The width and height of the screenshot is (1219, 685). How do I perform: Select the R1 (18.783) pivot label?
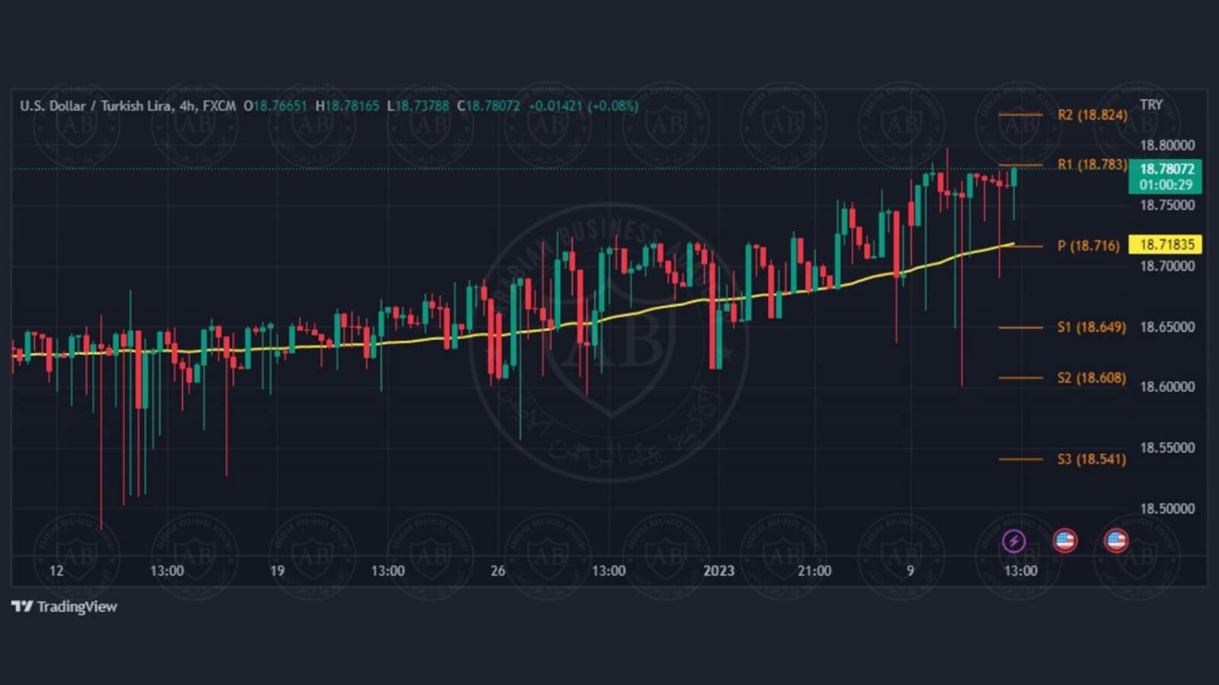click(x=1092, y=165)
